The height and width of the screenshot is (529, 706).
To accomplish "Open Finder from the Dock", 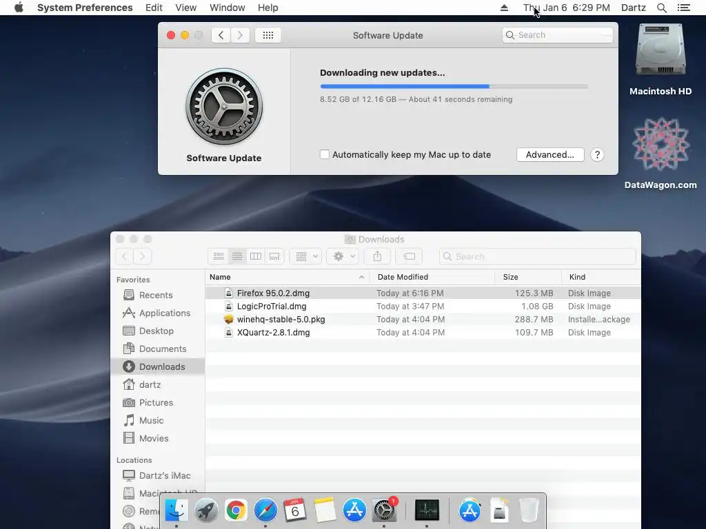I will 176,510.
